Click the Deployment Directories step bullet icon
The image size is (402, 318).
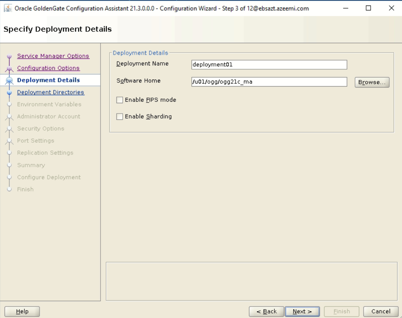[9, 93]
